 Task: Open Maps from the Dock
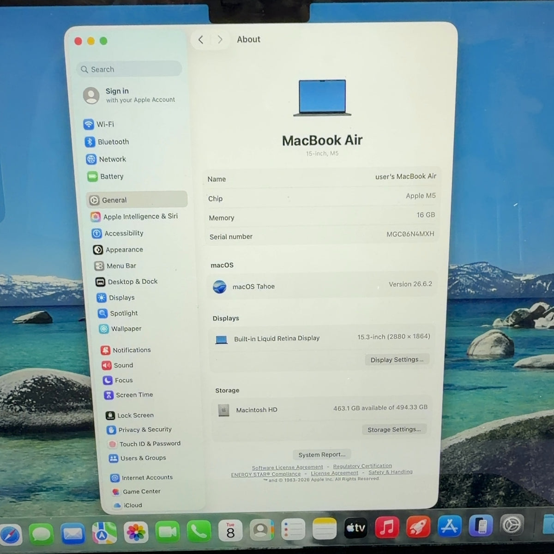pos(104,534)
